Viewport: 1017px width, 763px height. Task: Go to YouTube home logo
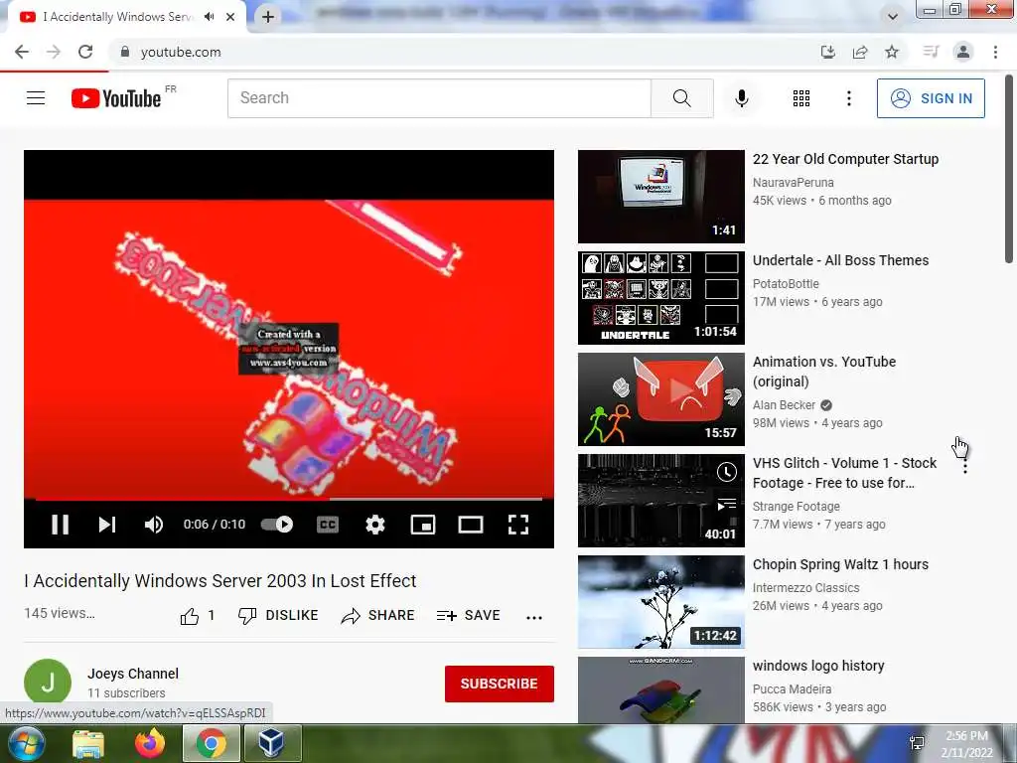[x=116, y=98]
